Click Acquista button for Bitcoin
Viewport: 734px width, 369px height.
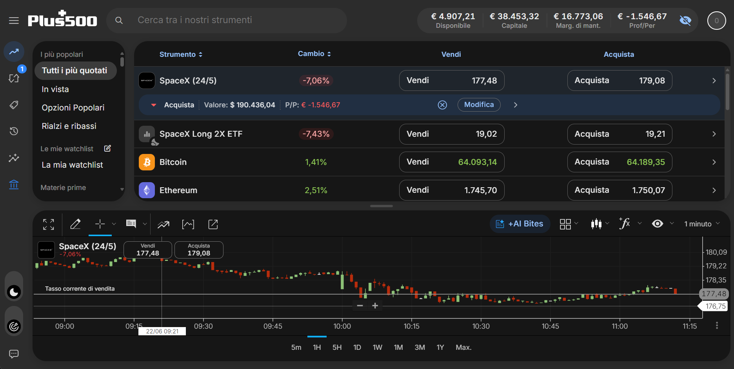pos(620,162)
